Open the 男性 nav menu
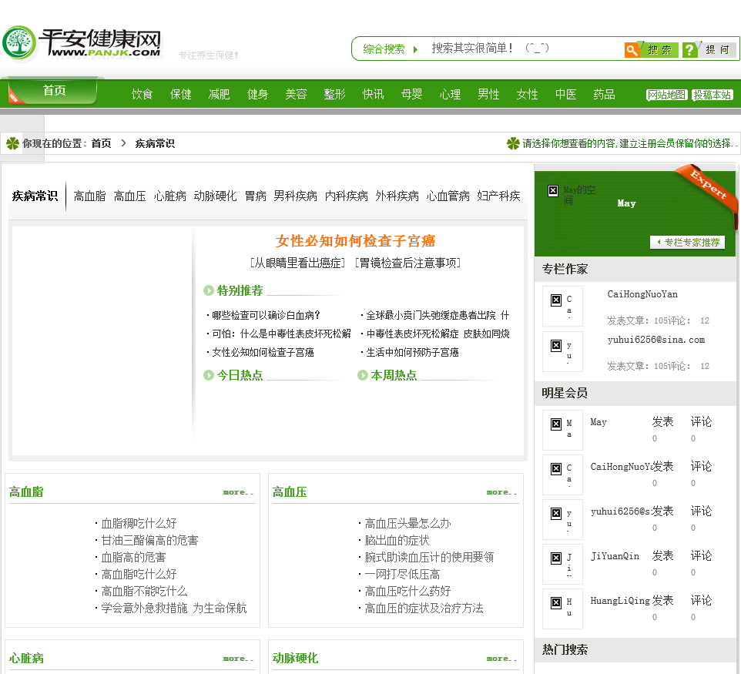 488,94
